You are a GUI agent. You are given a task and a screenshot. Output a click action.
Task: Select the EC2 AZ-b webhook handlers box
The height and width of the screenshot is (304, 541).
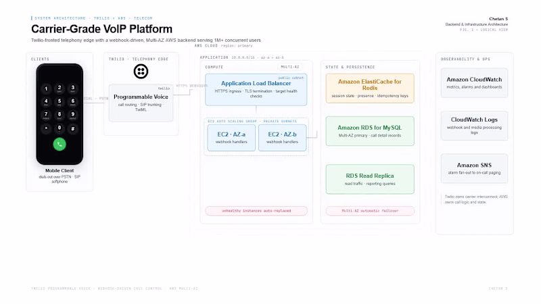click(282, 138)
